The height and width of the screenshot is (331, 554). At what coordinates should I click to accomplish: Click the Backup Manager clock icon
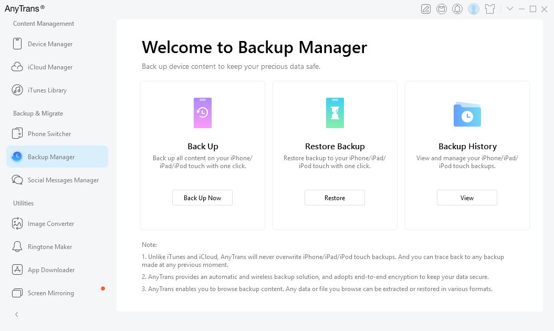click(17, 157)
